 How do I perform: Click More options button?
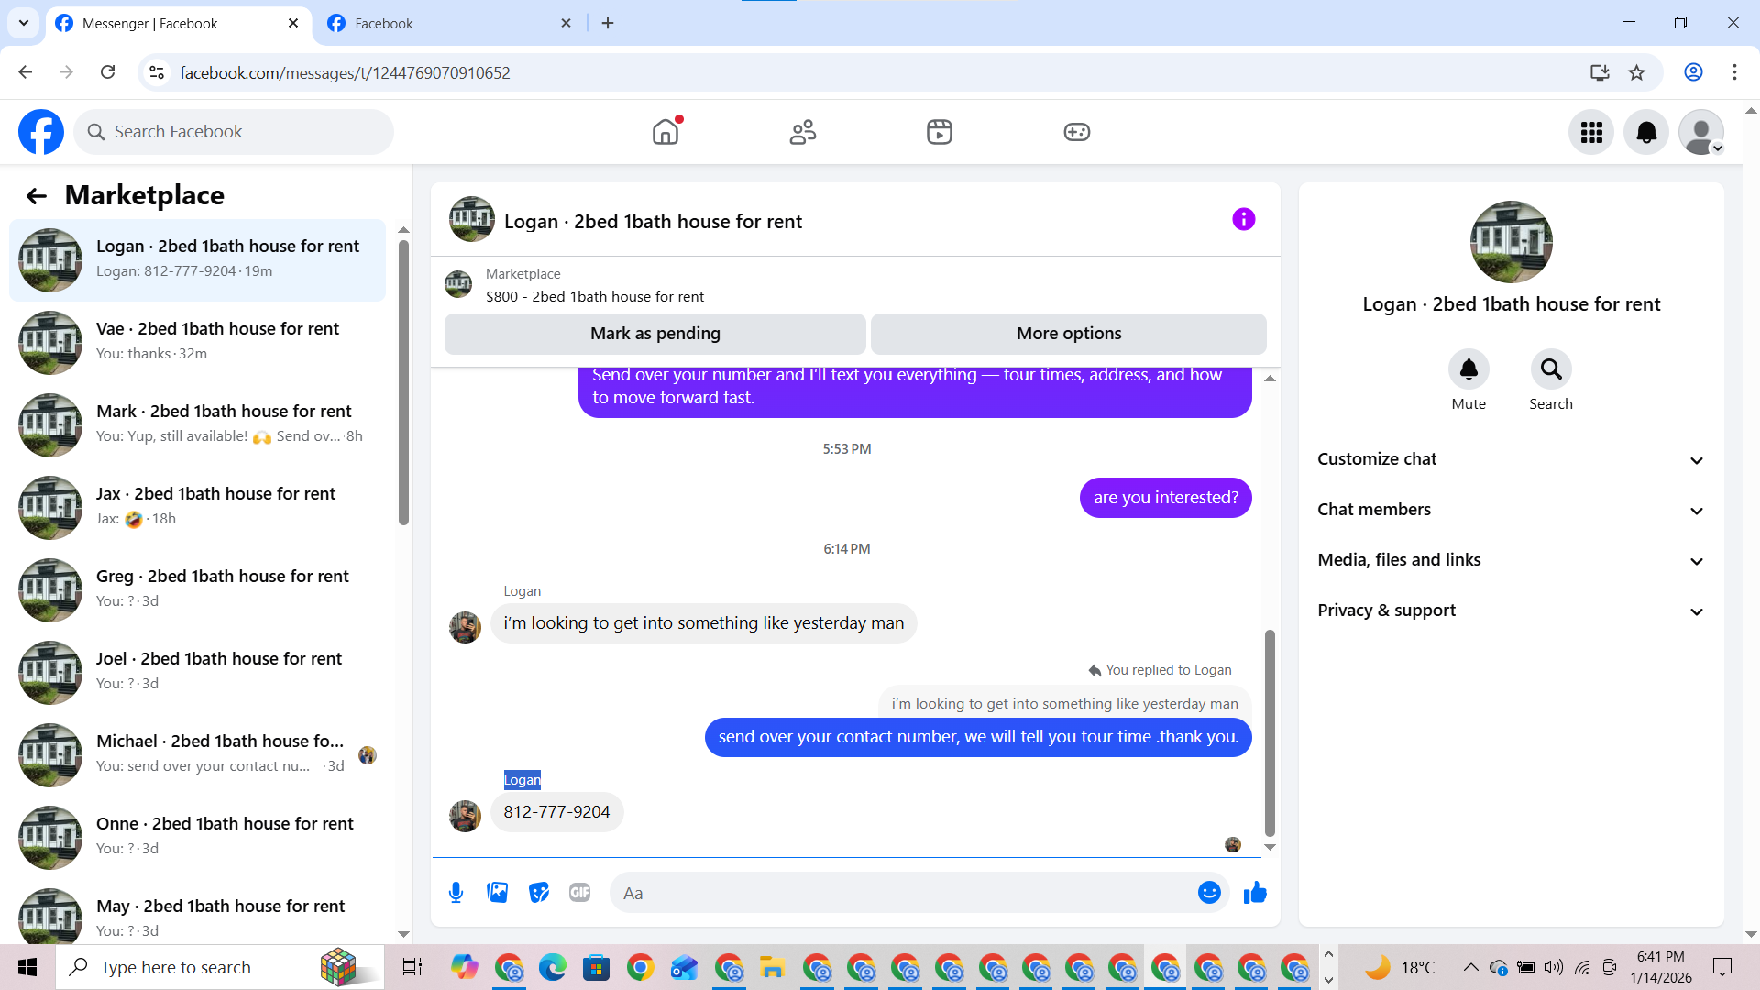coord(1068,334)
